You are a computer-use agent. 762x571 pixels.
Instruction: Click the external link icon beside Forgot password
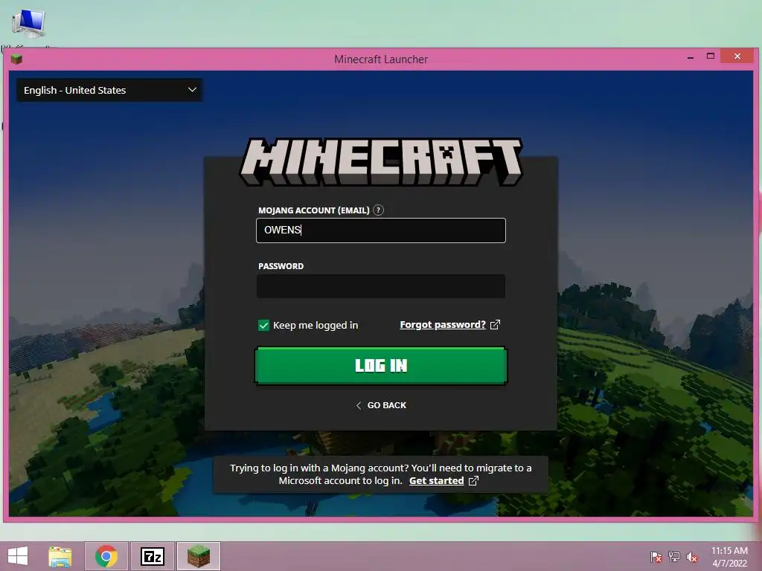495,325
